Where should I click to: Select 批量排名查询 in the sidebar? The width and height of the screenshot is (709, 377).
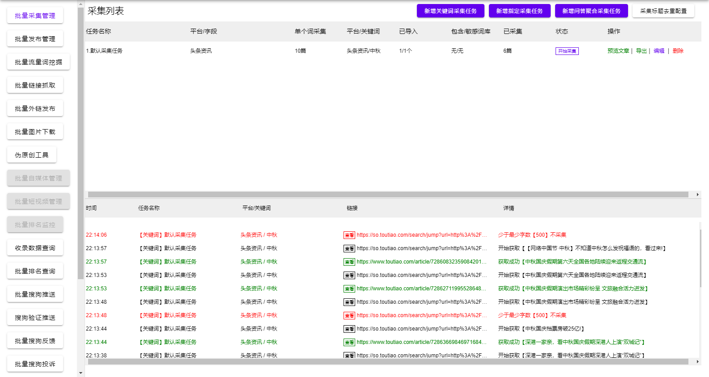(x=35, y=271)
